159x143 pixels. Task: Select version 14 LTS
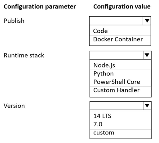click(x=120, y=115)
